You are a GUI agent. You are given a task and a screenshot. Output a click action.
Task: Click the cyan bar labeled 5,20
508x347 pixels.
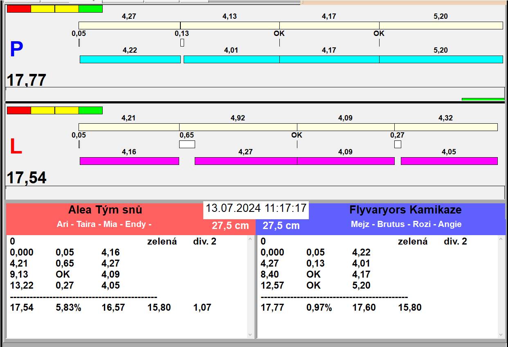coord(441,60)
